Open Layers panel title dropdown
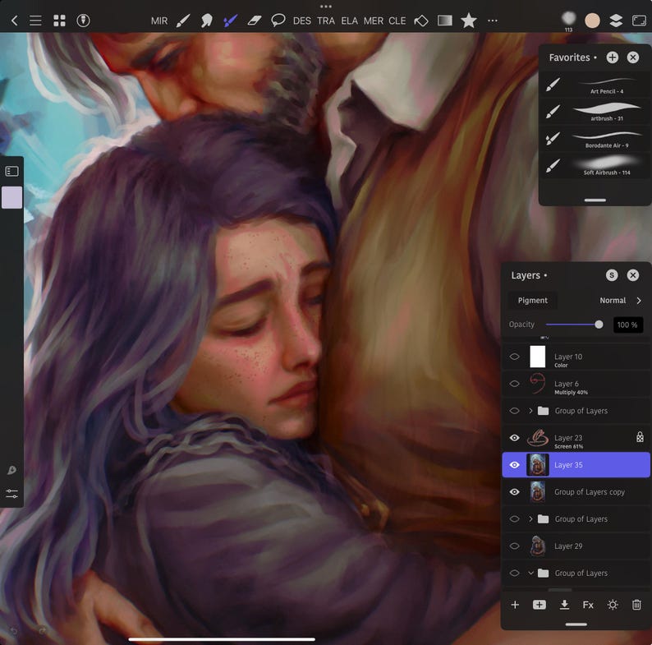The image size is (652, 645). tap(529, 275)
